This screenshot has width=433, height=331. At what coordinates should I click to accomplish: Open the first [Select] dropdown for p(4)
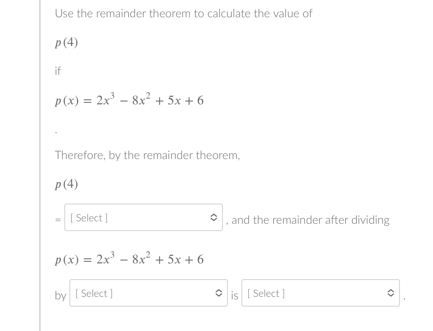[143, 217]
